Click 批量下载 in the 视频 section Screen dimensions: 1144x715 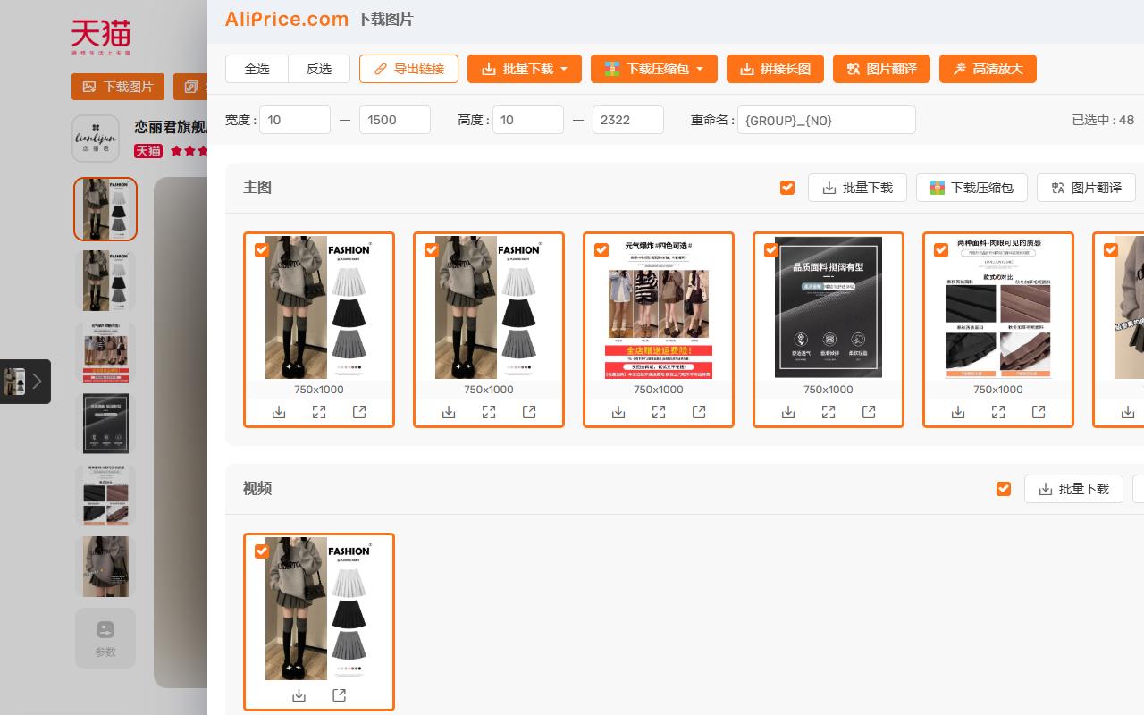(x=1073, y=489)
